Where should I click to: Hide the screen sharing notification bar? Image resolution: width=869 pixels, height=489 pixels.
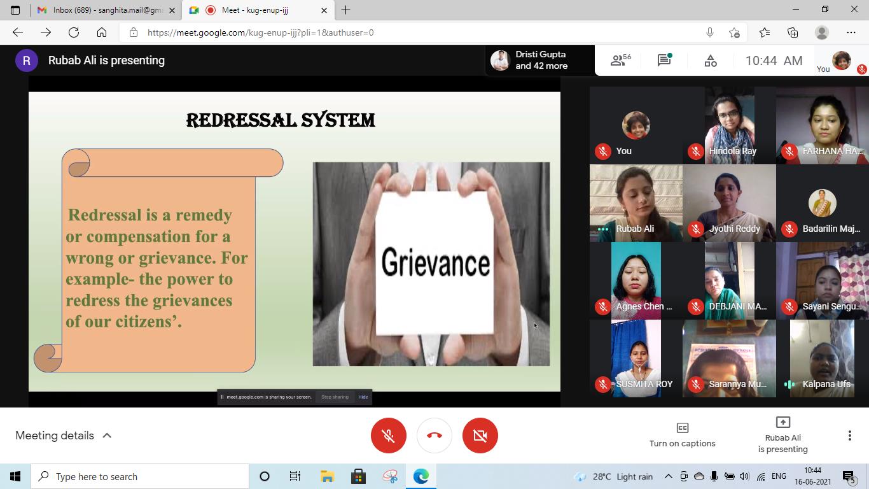363,397
